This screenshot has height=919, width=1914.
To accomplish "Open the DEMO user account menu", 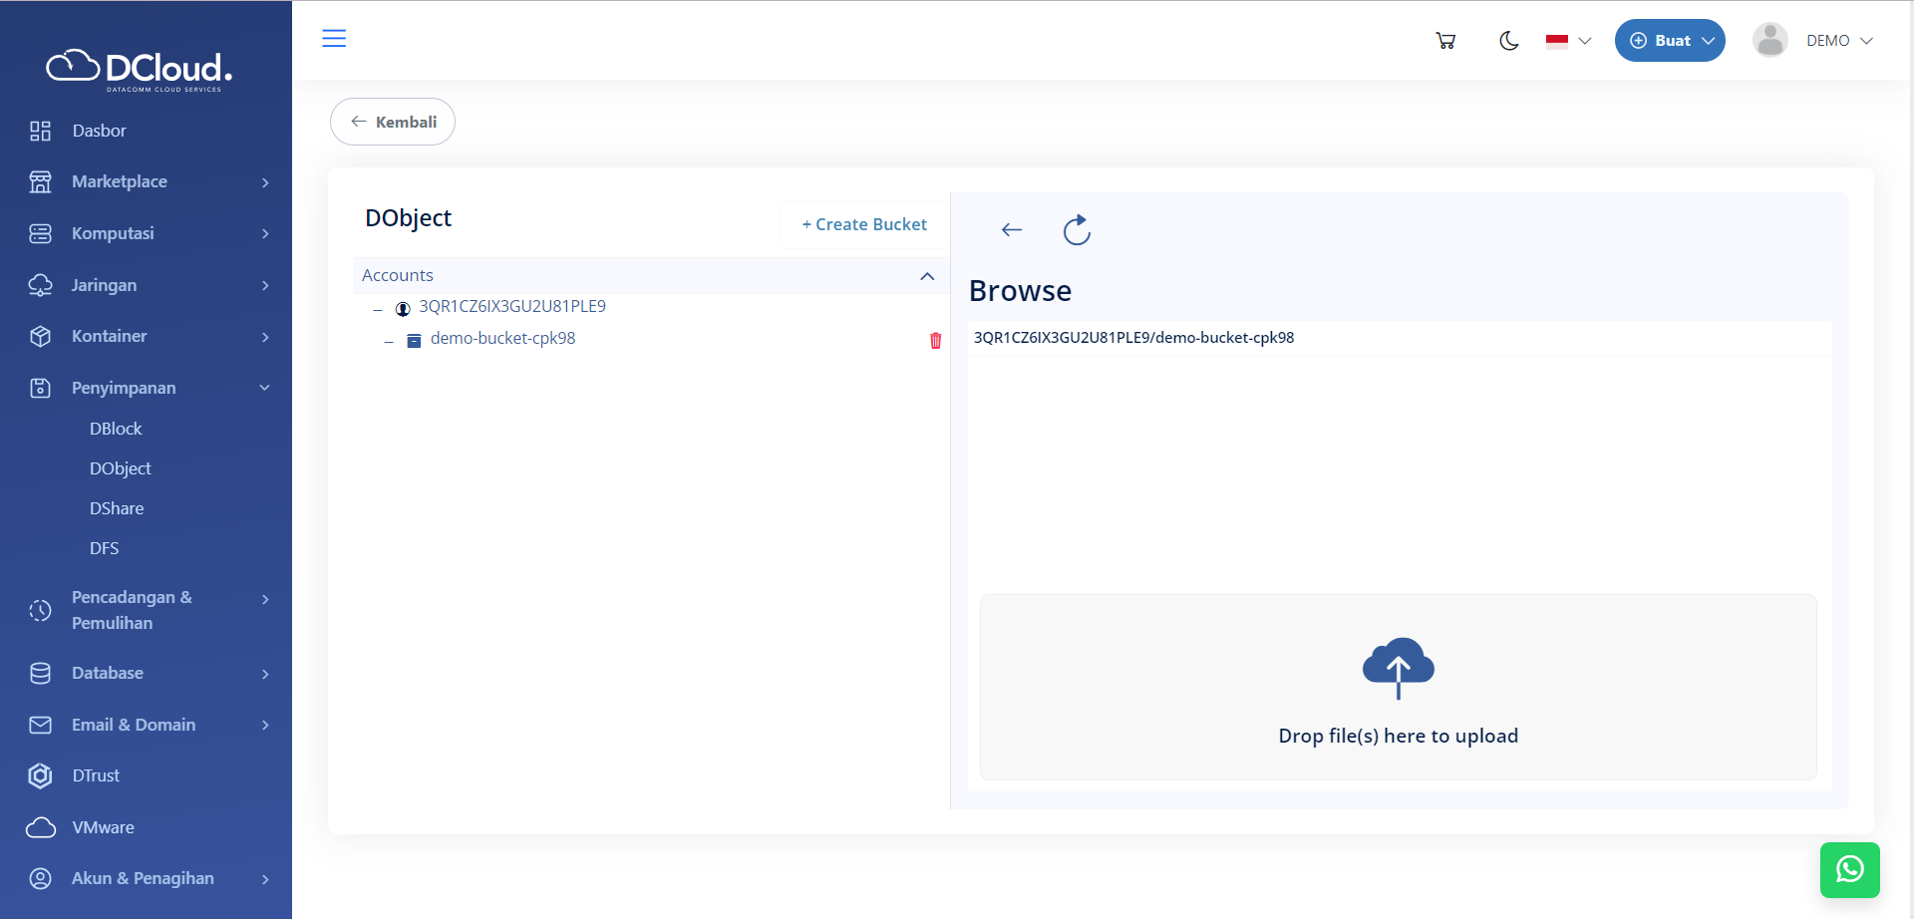I will tap(1813, 41).
